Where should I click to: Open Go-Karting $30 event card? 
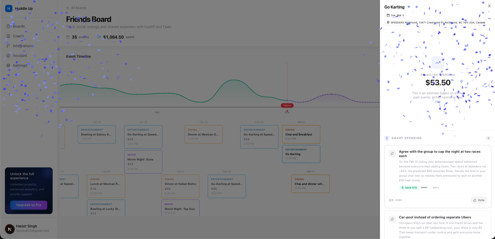[143, 137]
